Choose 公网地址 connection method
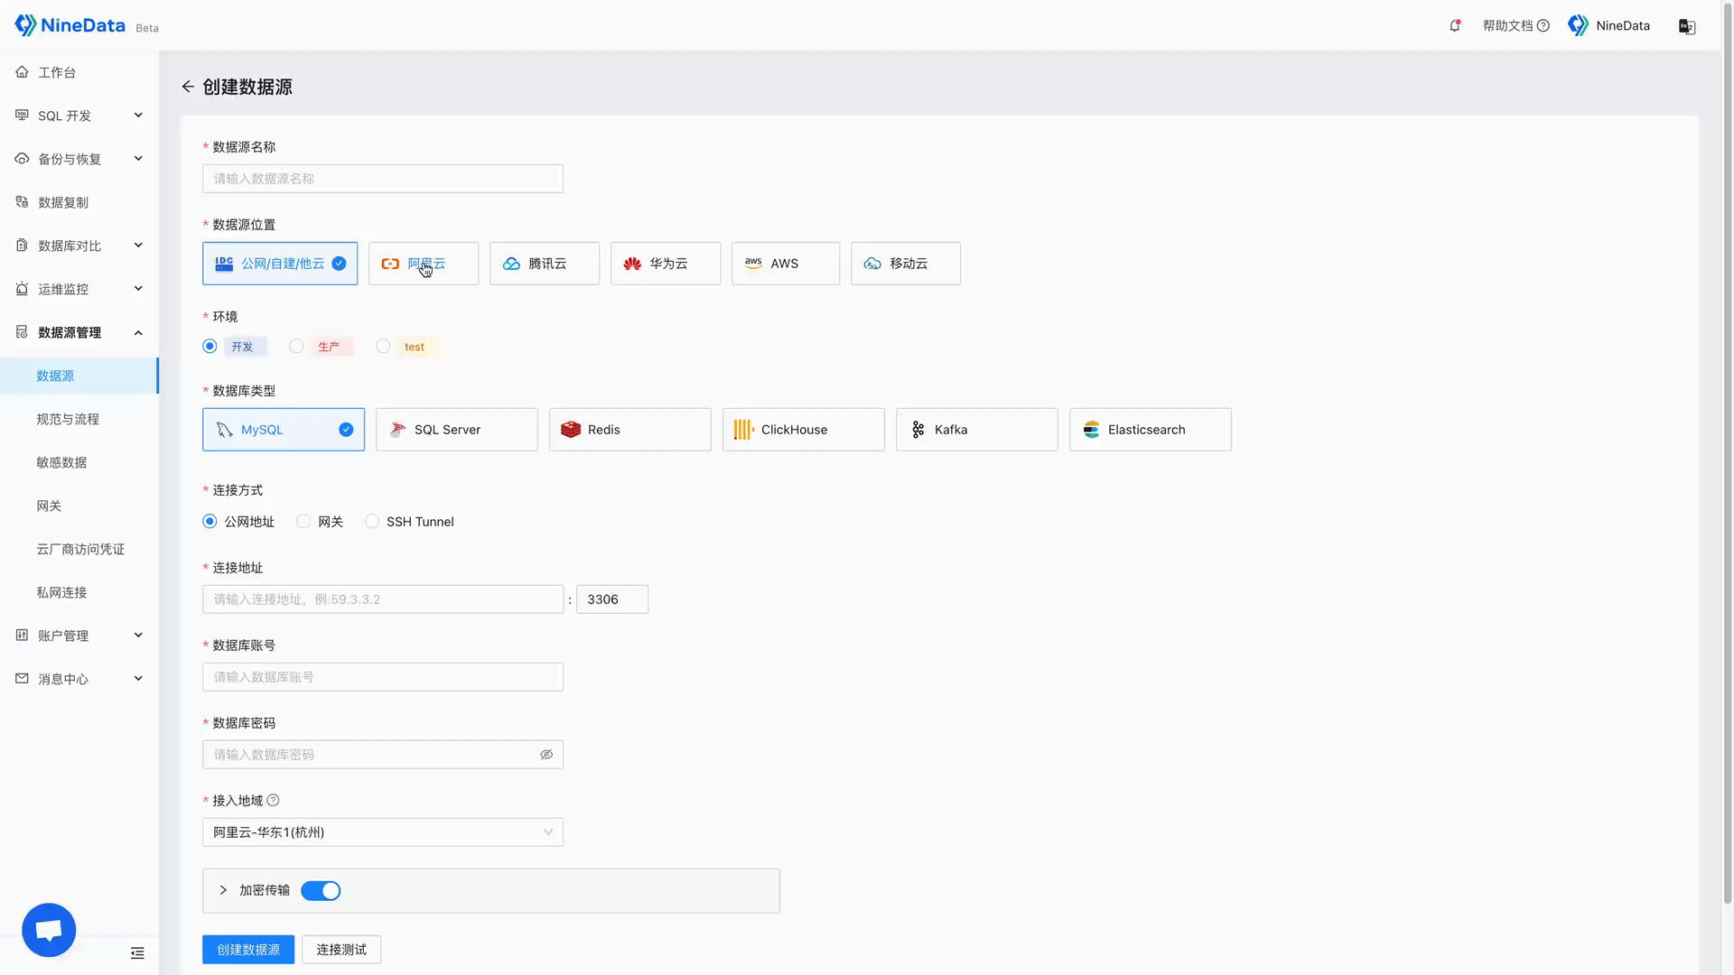The width and height of the screenshot is (1734, 975). (x=210, y=521)
